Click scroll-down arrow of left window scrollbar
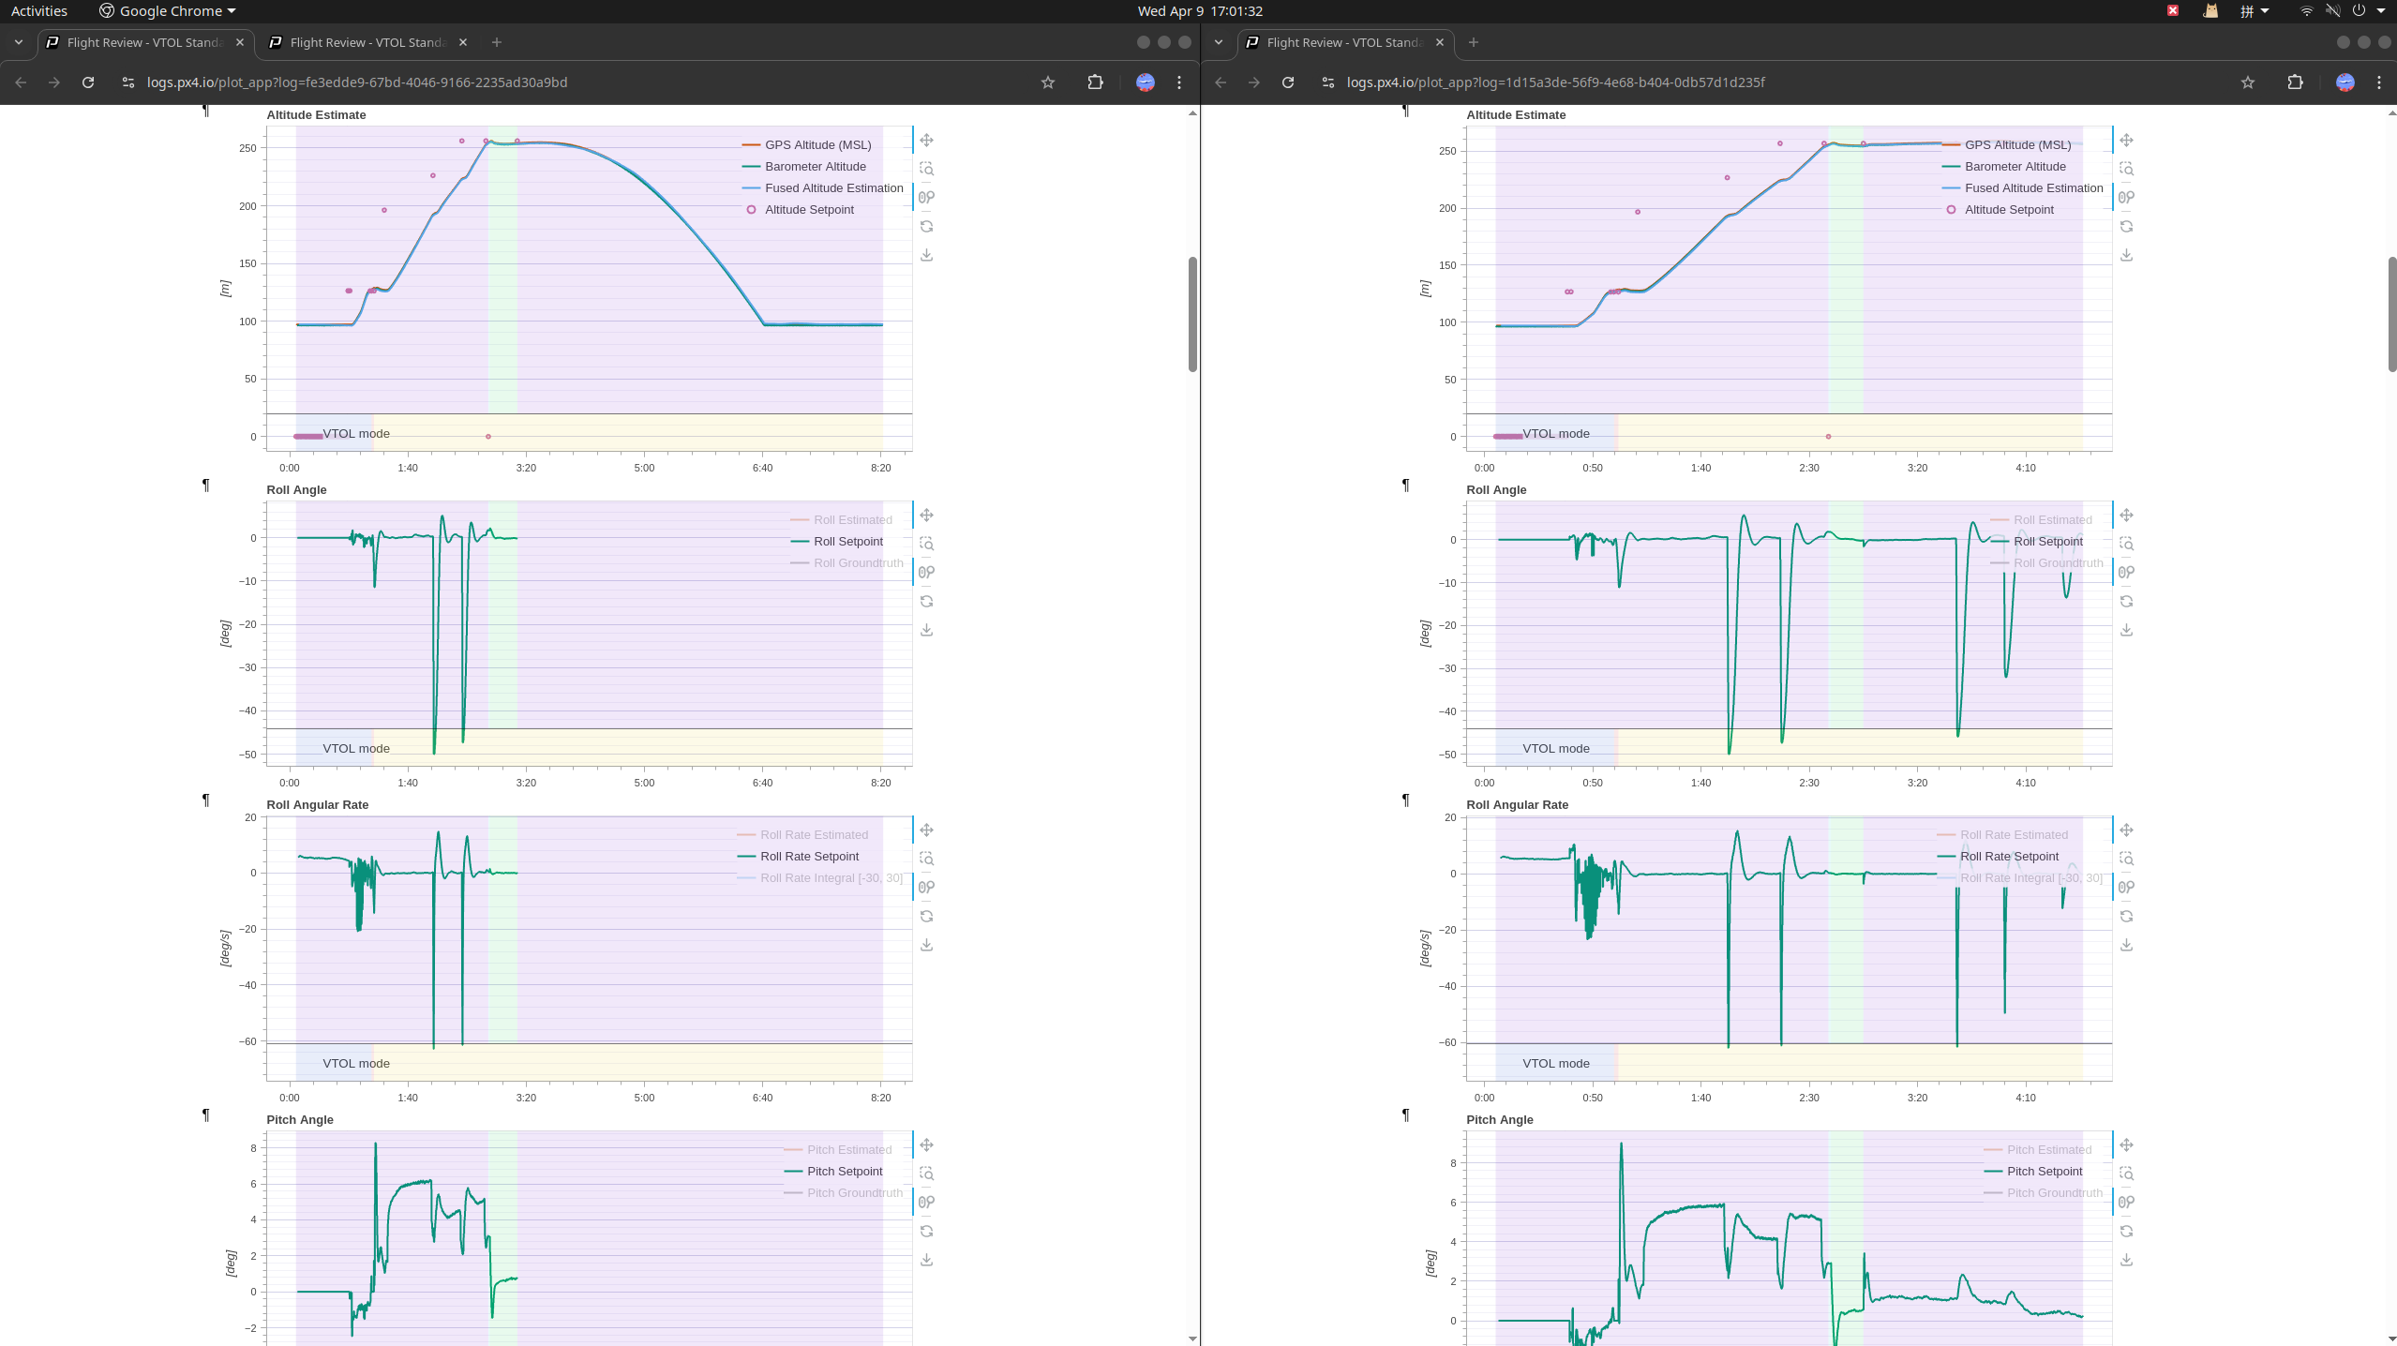This screenshot has height=1346, width=2397. [1192, 1339]
